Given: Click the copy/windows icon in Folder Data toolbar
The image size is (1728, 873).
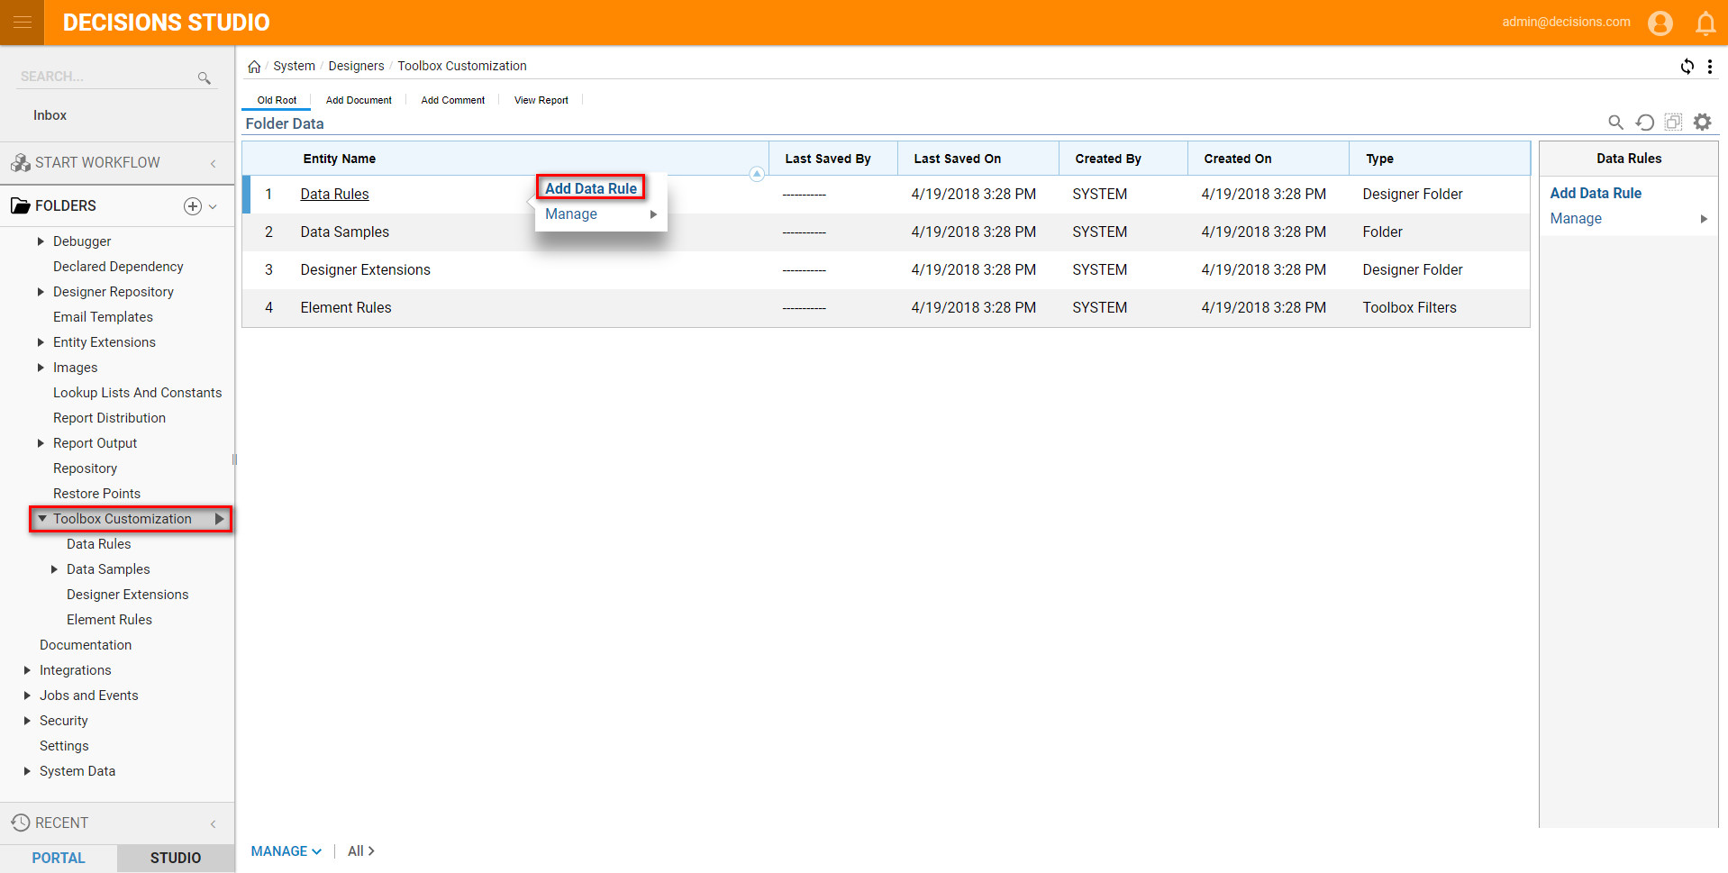Looking at the screenshot, I should tap(1673, 122).
